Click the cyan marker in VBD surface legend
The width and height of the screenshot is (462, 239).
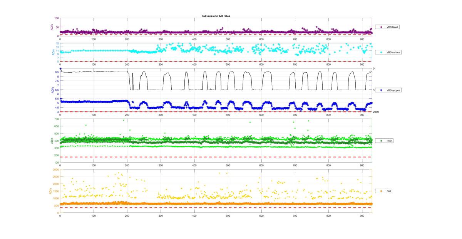(x=381, y=52)
